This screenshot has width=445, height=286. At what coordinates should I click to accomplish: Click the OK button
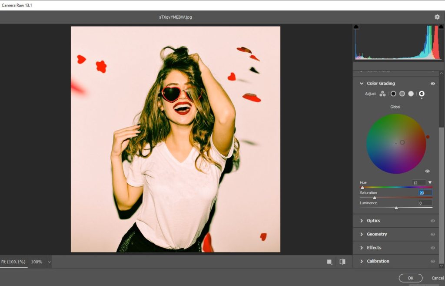410,278
